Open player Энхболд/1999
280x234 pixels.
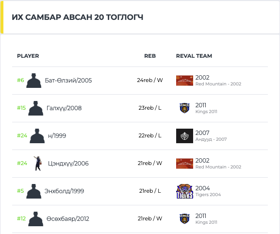click(64, 191)
